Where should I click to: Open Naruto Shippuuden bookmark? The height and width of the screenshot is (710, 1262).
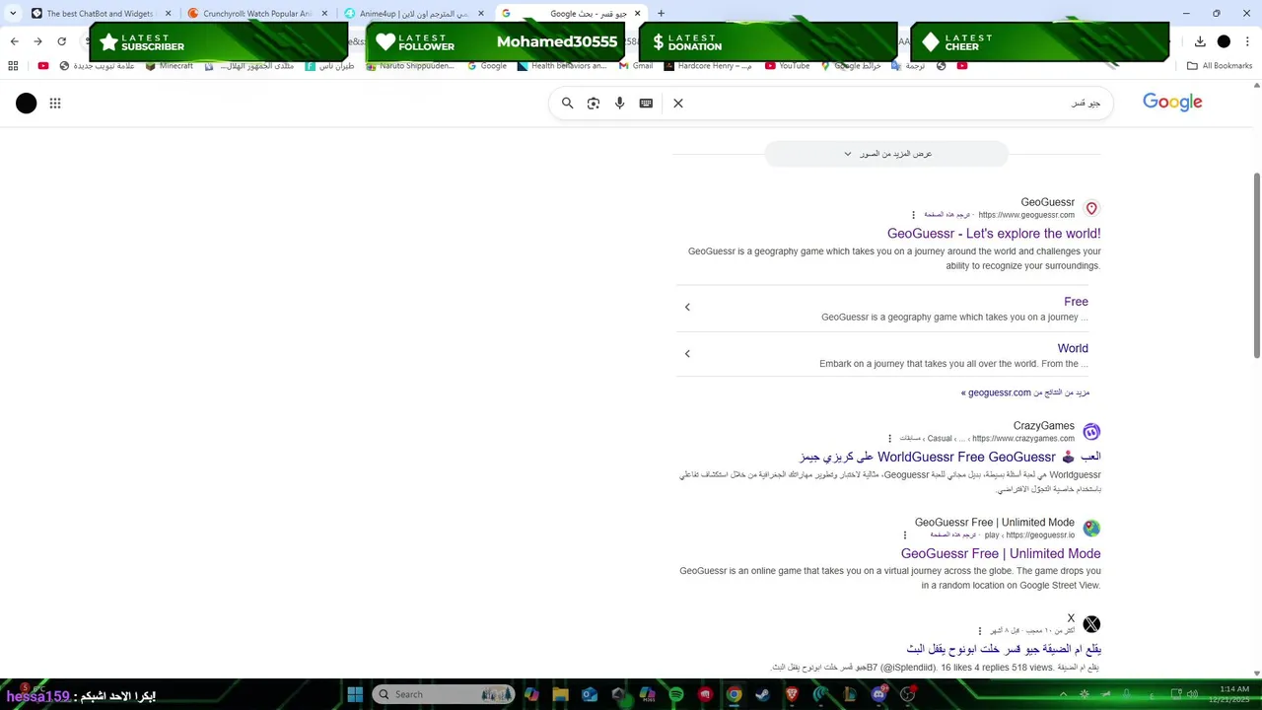coord(410,66)
